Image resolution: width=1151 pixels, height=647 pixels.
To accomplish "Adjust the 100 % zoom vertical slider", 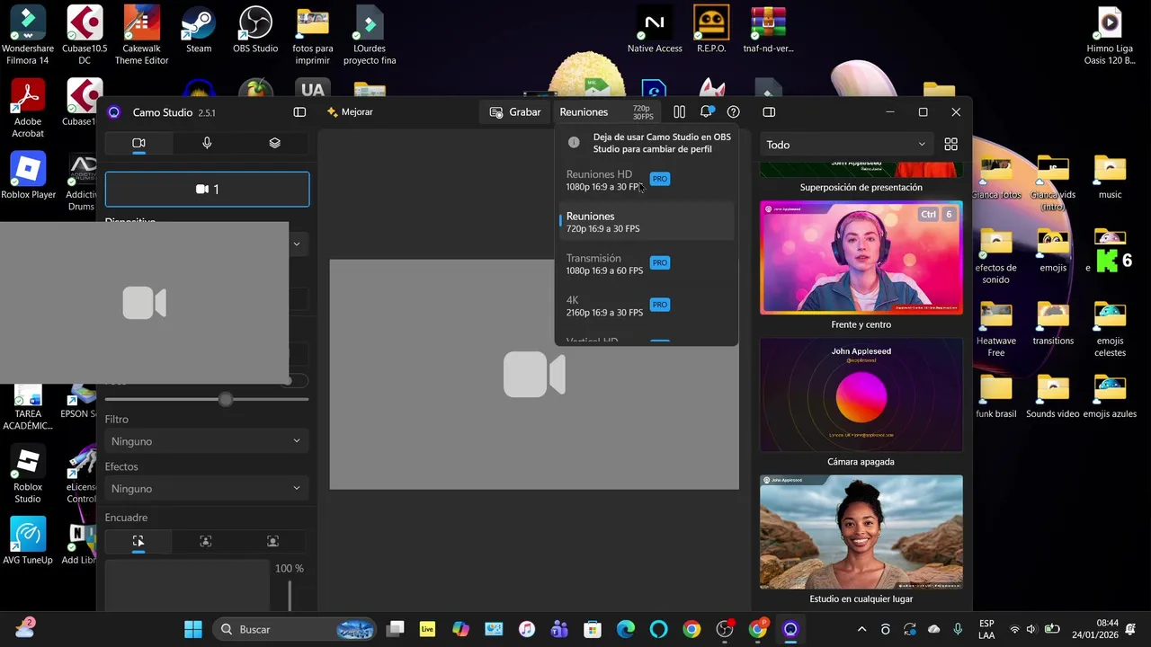I will (x=290, y=596).
